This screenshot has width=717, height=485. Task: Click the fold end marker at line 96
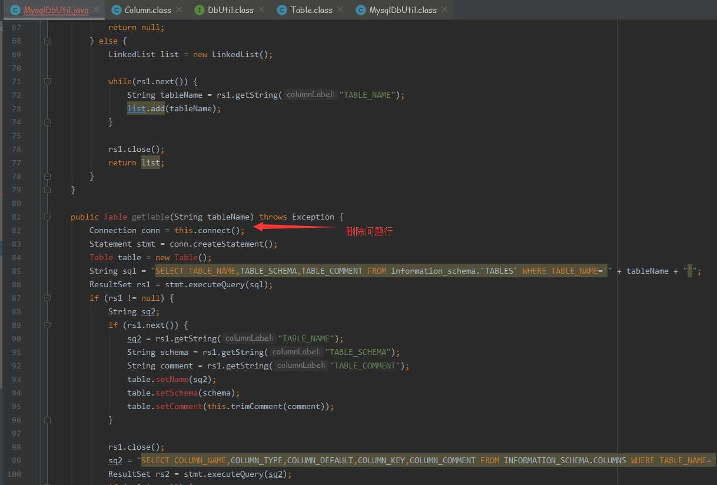pos(47,420)
